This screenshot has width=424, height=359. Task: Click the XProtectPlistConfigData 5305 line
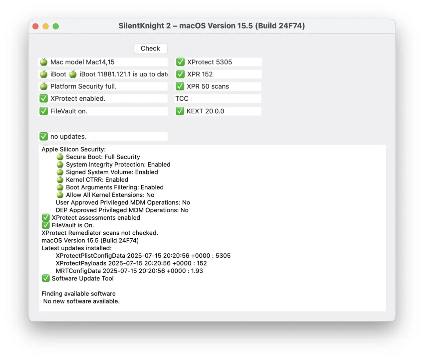tap(143, 256)
